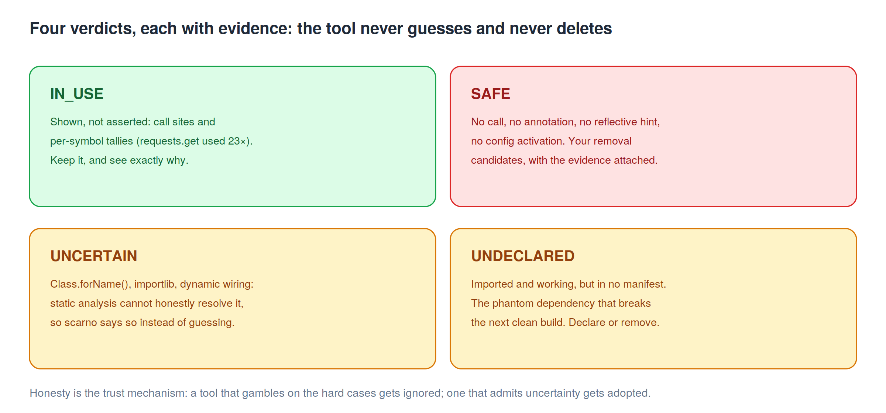Click 'the next clean build. Declare or remove.'

(565, 323)
